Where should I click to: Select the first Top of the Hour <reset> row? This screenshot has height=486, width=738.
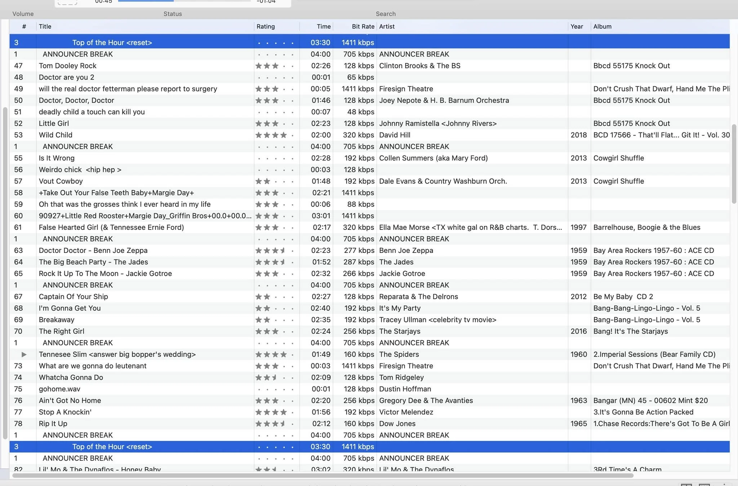pyautogui.click(x=370, y=42)
